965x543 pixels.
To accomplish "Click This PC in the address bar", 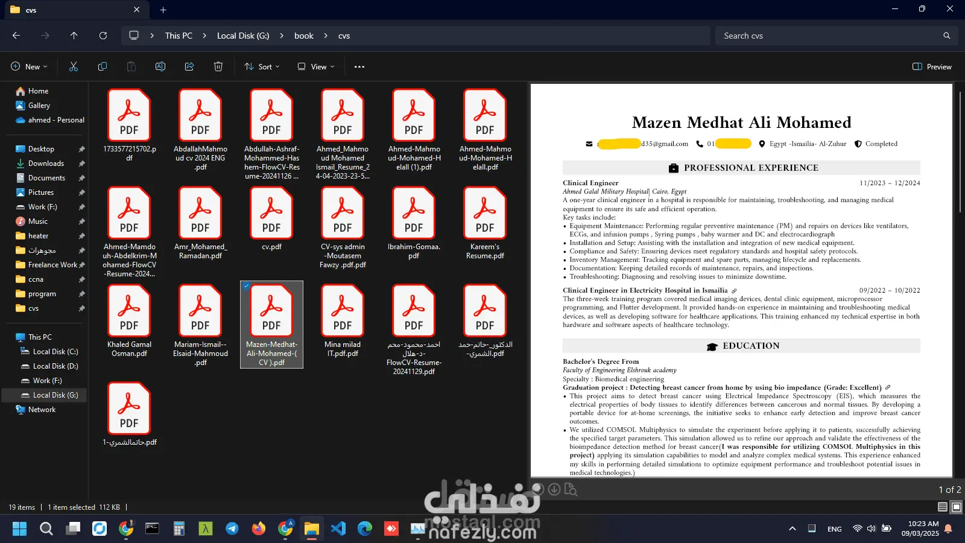I will pyautogui.click(x=179, y=36).
